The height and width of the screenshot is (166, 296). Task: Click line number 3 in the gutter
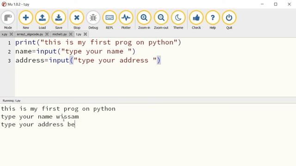click(9, 61)
